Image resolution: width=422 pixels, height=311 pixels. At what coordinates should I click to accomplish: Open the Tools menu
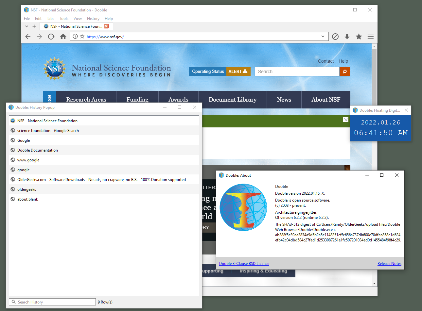[64, 19]
